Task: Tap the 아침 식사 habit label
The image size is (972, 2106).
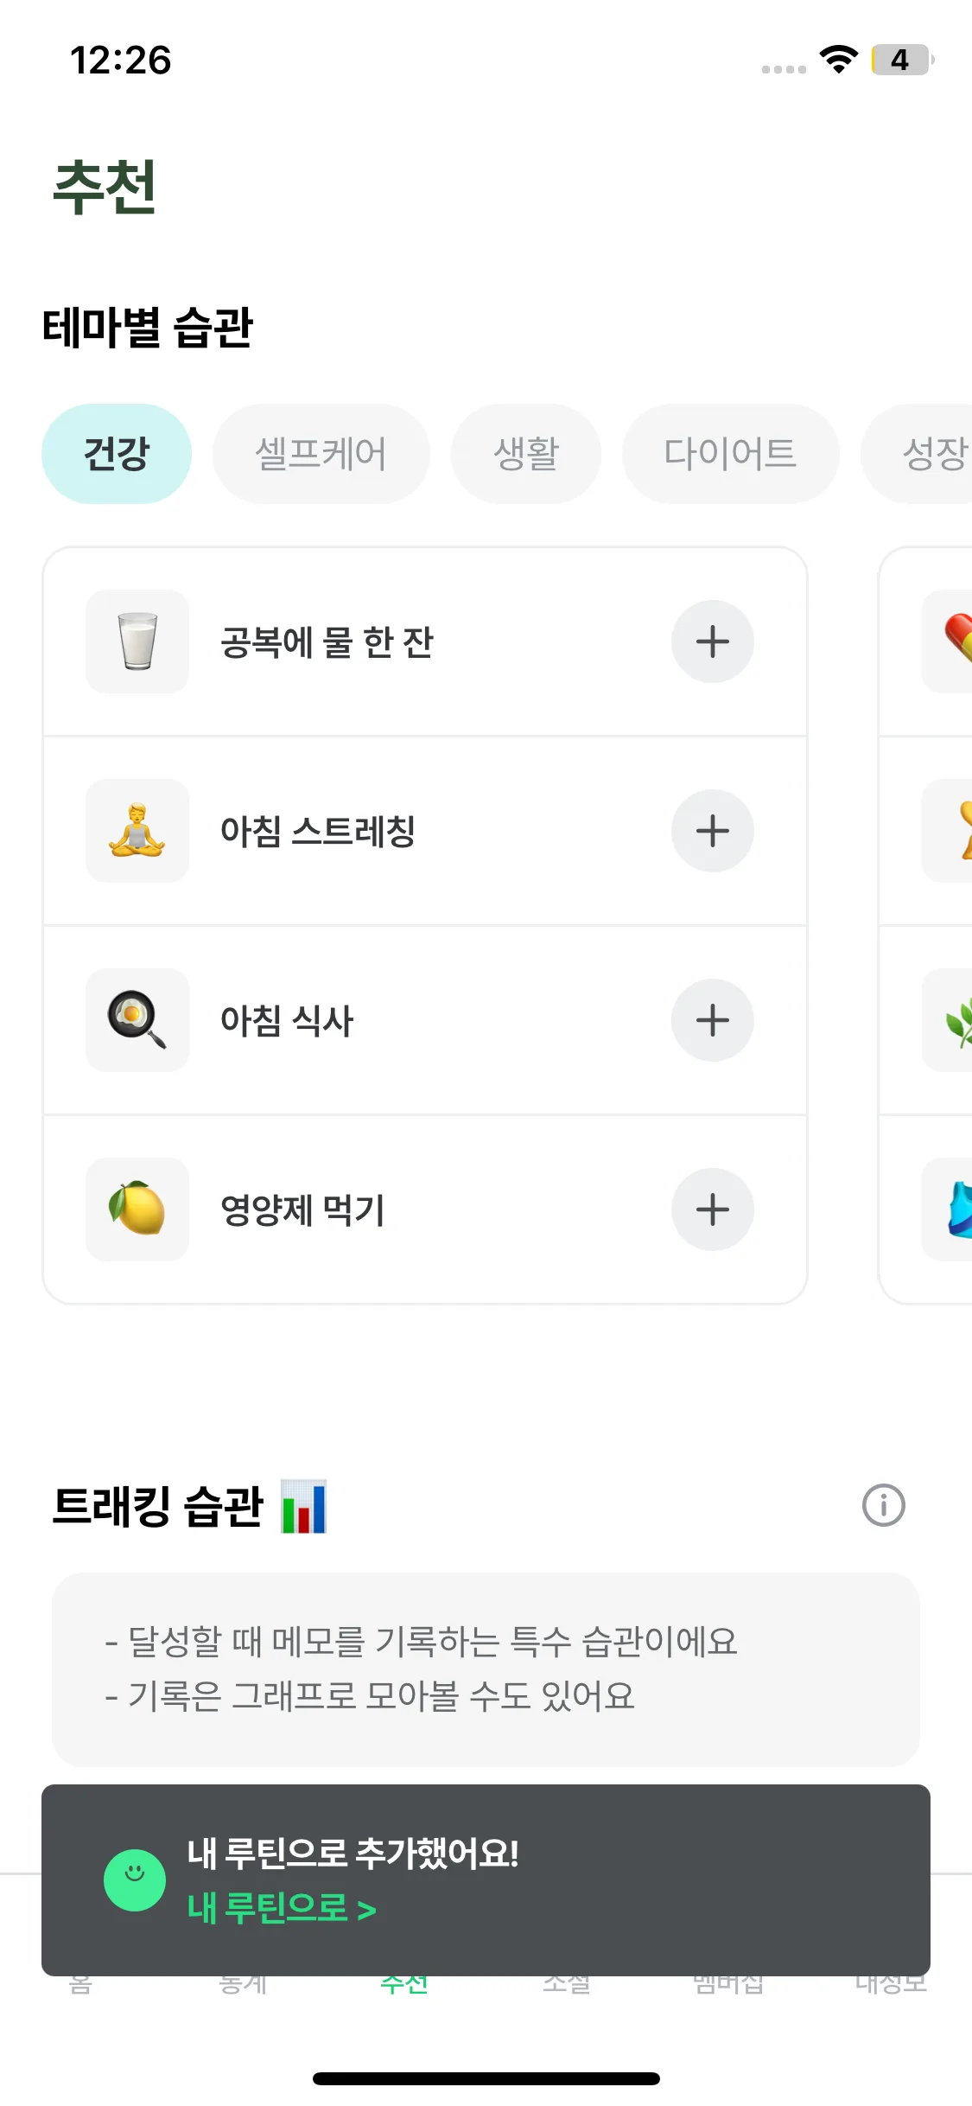Action: click(x=287, y=1021)
